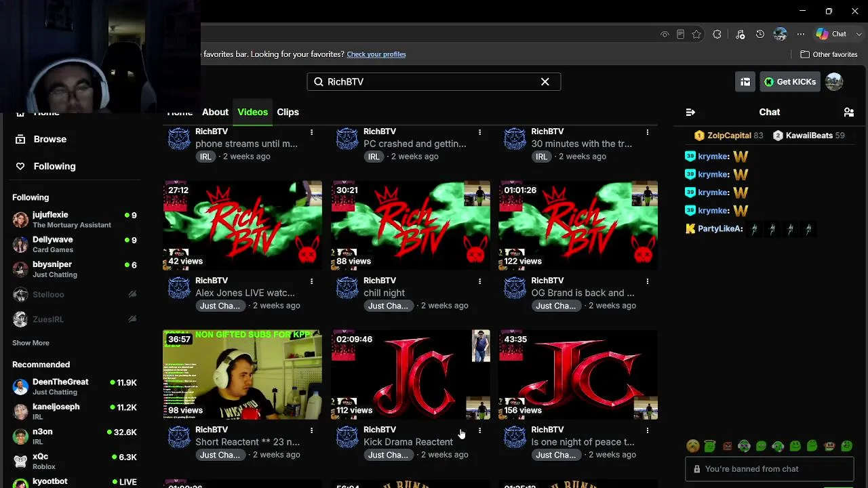868x488 pixels.
Task: Click RichBTV avatar beside 'chill night'
Action: click(x=347, y=288)
